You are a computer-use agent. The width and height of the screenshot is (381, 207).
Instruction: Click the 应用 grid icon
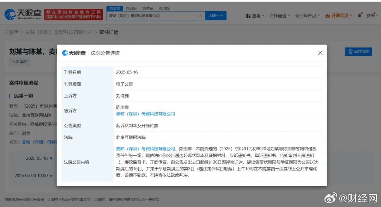pyautogui.click(x=248, y=16)
